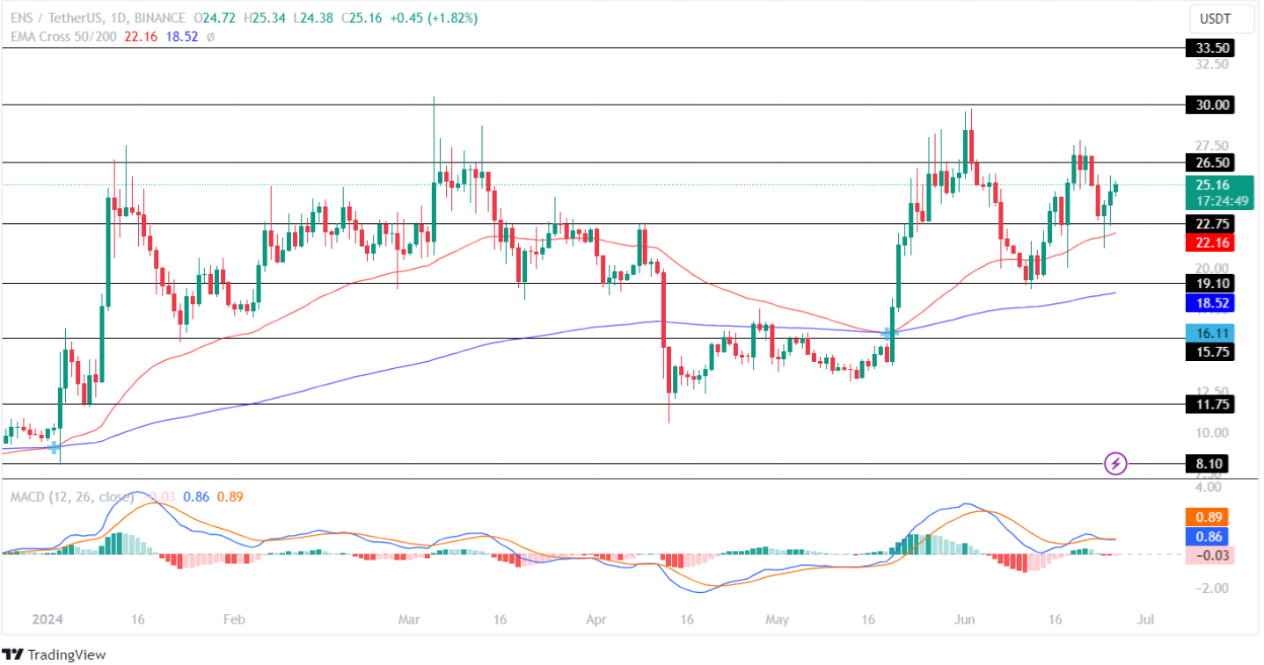1264x665 pixels.
Task: Click the 10.00 price scale tick
Action: pos(1212,431)
